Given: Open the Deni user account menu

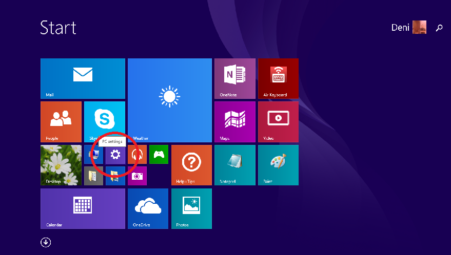Looking at the screenshot, I should (x=409, y=27).
